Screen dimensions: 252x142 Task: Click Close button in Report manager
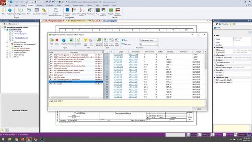coord(199,109)
